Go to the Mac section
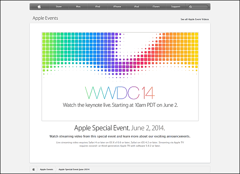 [x=78, y=6]
